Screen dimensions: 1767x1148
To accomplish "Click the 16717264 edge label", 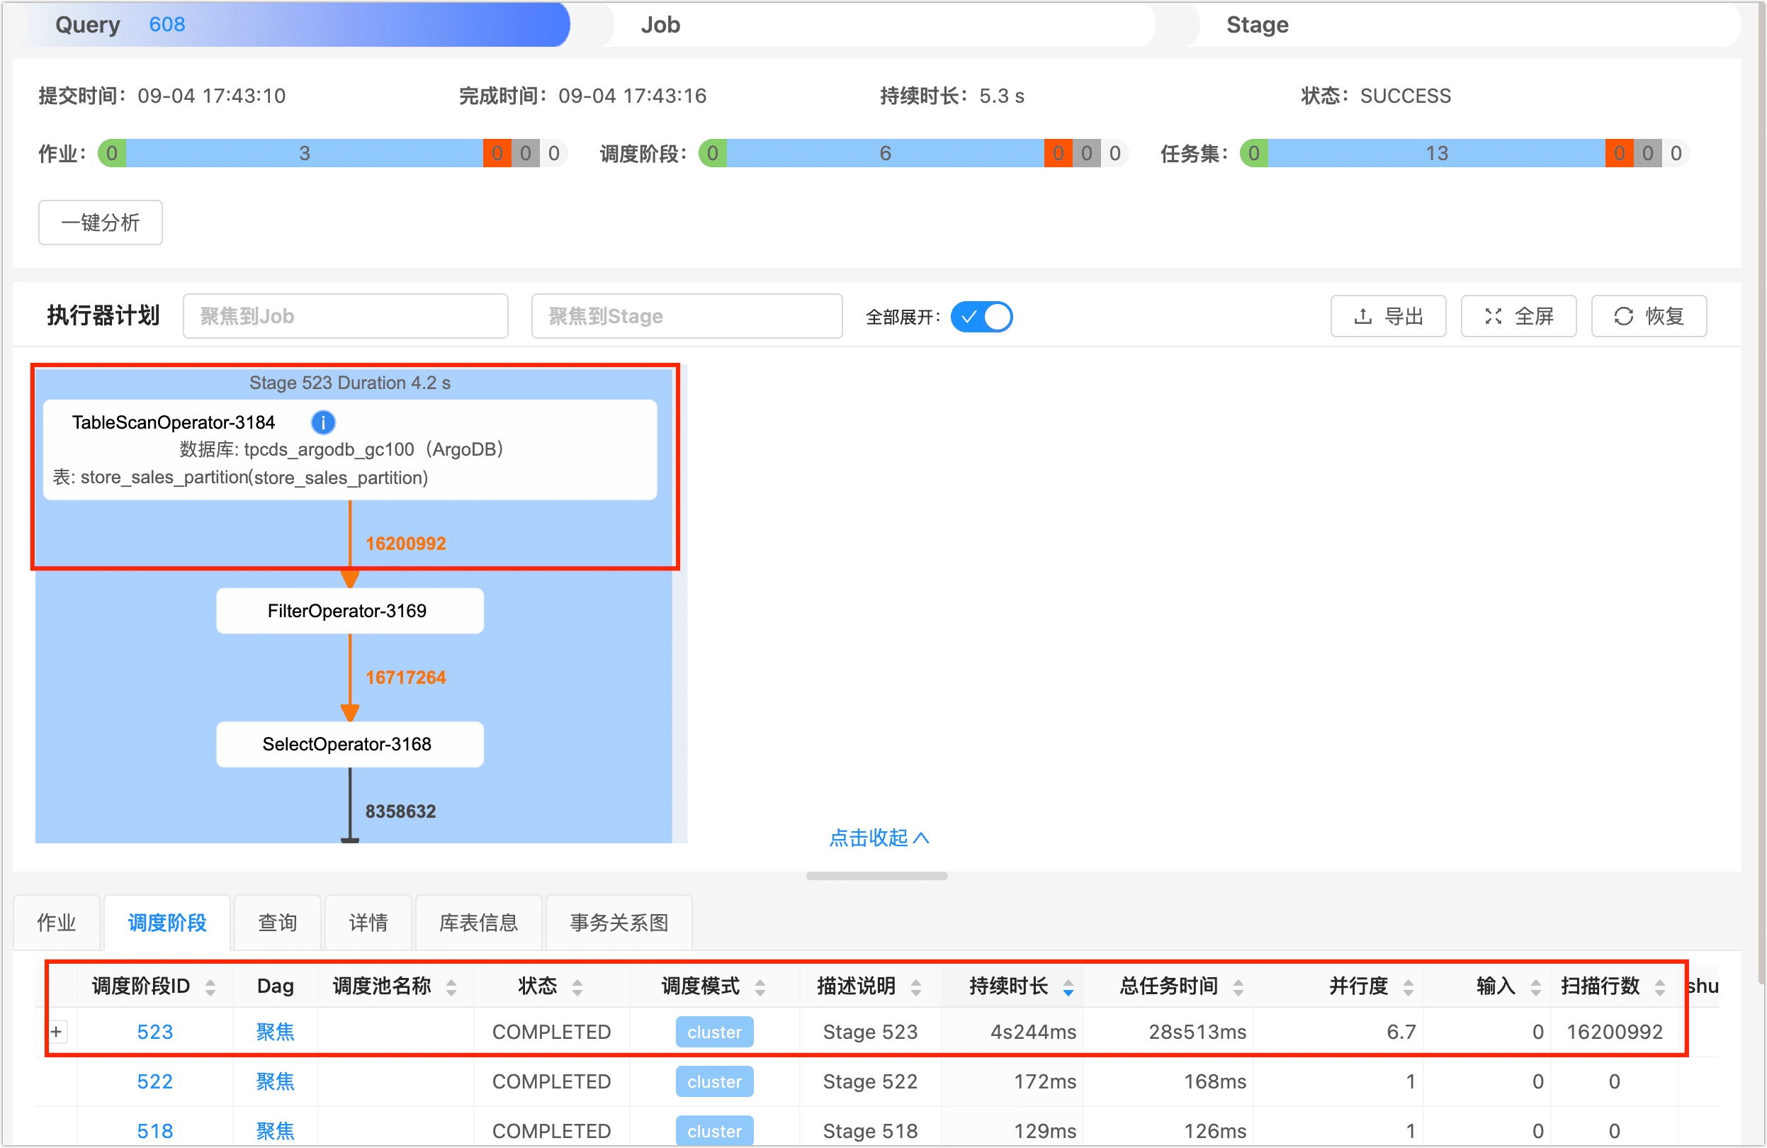I will [406, 678].
